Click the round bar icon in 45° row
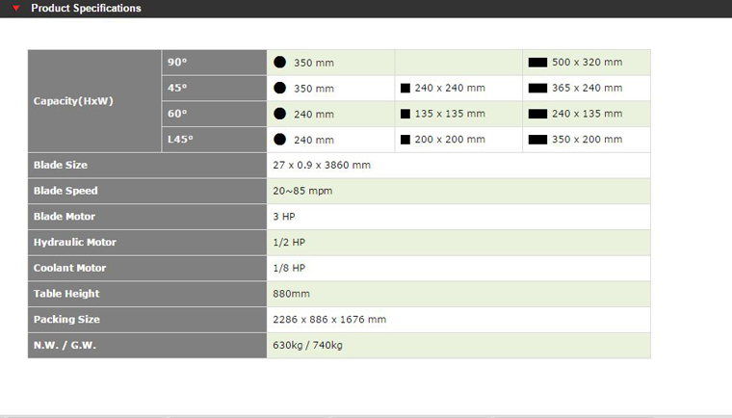 pos(280,88)
